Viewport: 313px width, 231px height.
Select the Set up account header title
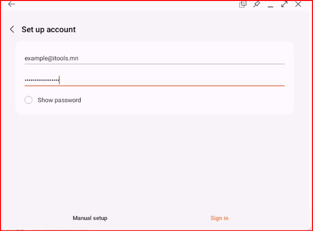(49, 29)
